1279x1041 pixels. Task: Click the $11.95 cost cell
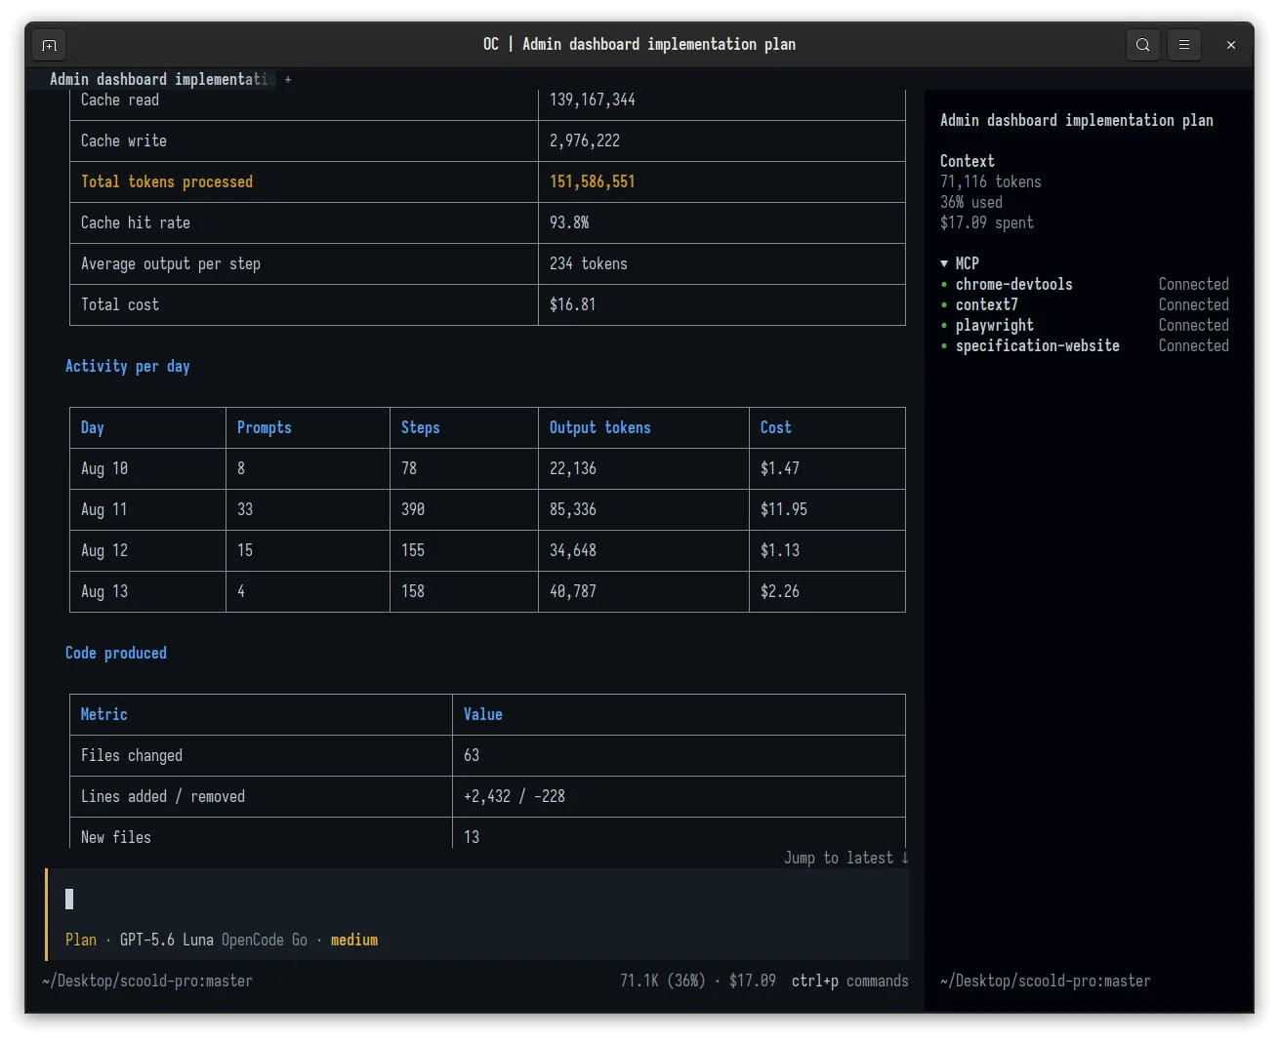783,510
